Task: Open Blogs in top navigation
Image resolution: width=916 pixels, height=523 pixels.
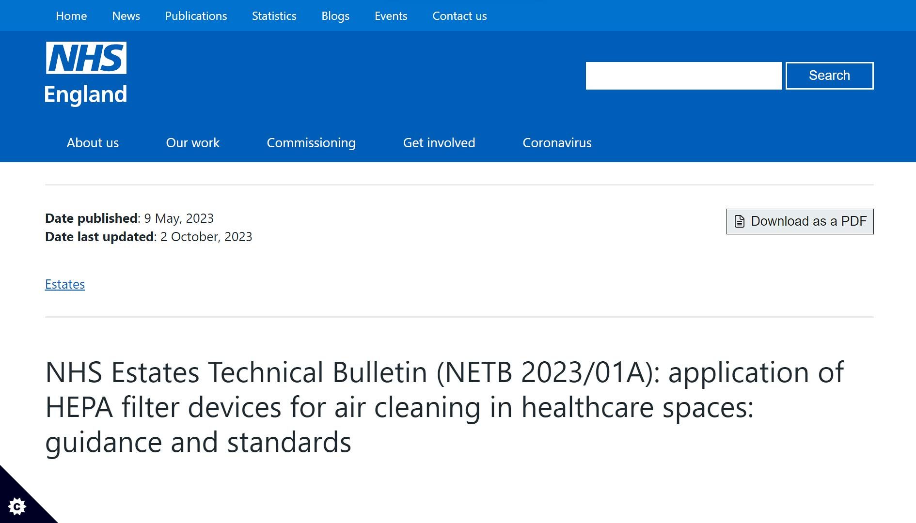Action: click(335, 16)
